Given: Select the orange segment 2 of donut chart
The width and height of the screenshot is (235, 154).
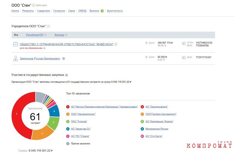Looking at the screenshot, I should pyautogui.click(x=42, y=133).
